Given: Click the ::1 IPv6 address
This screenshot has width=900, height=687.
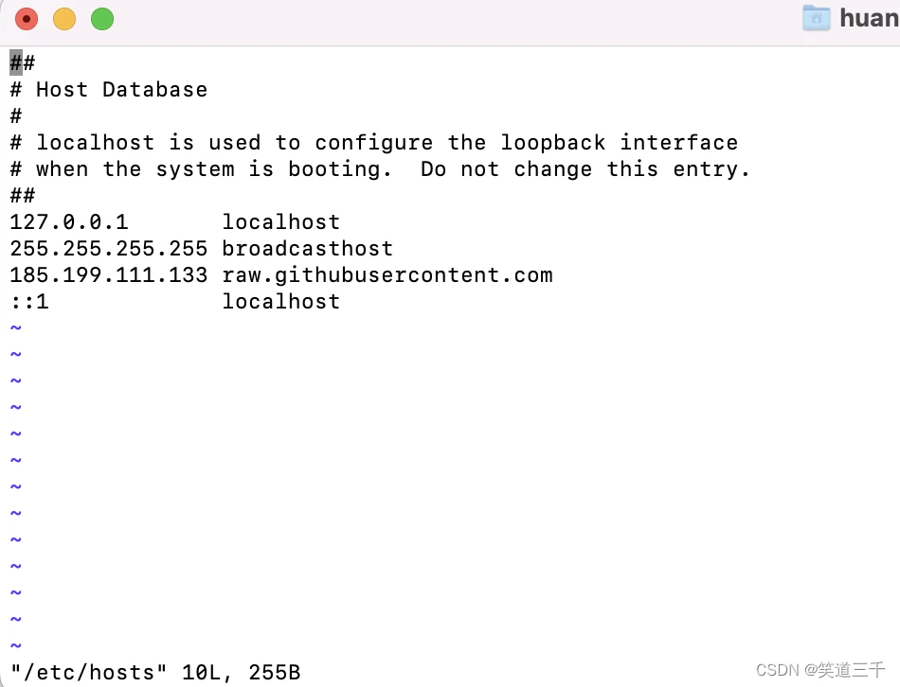Looking at the screenshot, I should pyautogui.click(x=29, y=301).
